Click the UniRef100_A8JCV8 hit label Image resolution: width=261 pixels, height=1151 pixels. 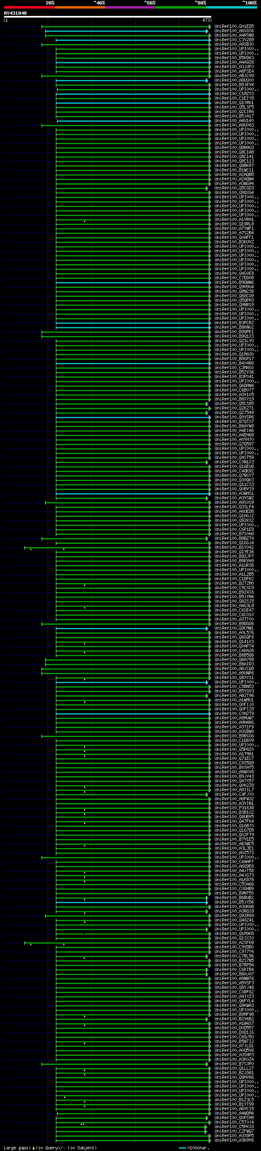[x=234, y=76]
